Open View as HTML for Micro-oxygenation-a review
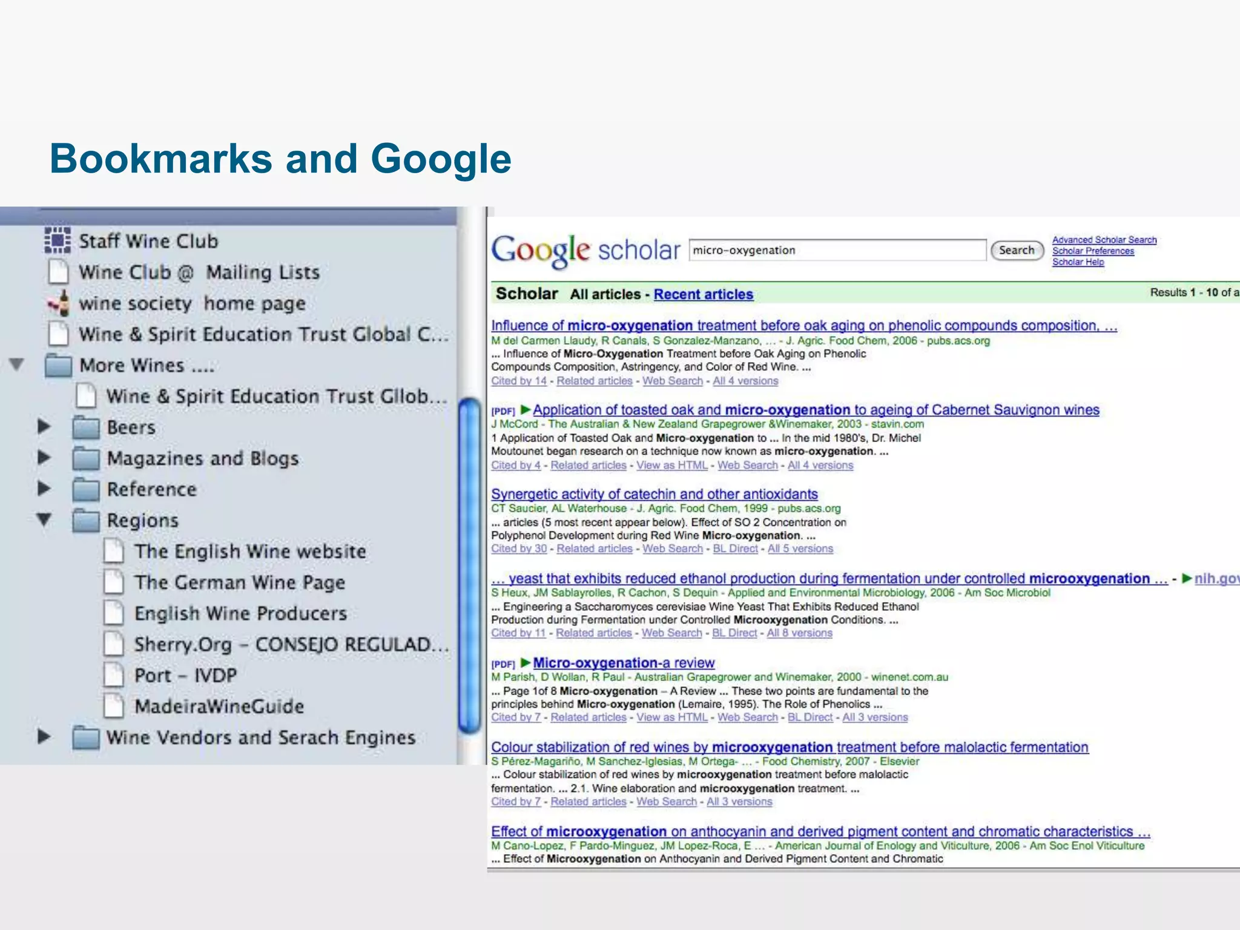Screen dimensions: 1240x930 point(672,717)
